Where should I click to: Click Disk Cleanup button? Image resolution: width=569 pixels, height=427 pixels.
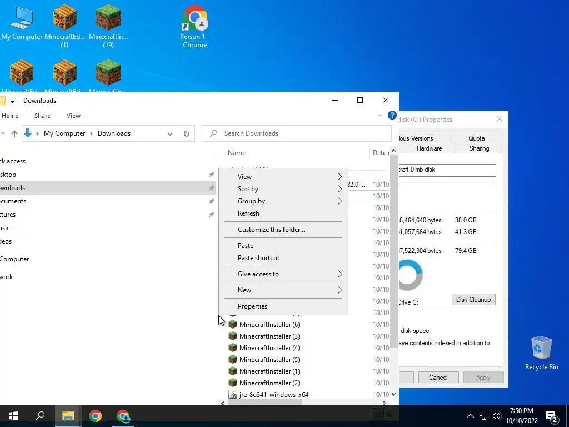click(x=473, y=300)
